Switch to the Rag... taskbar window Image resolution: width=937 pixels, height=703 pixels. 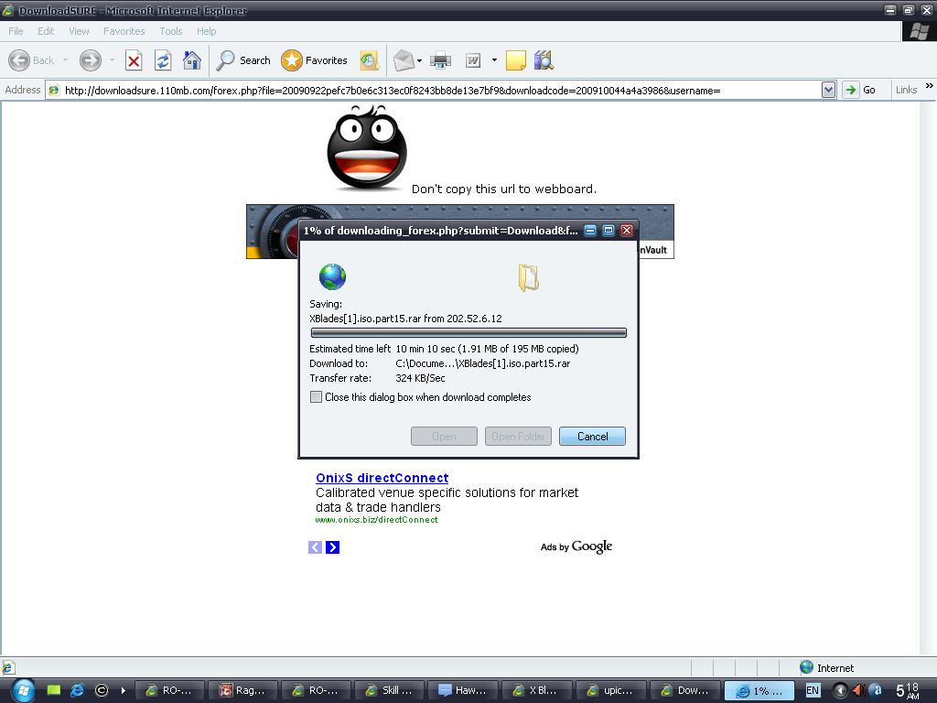[x=242, y=690]
